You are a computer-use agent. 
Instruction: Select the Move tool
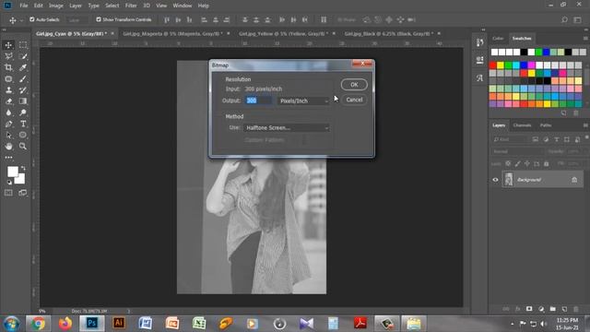[x=8, y=45]
